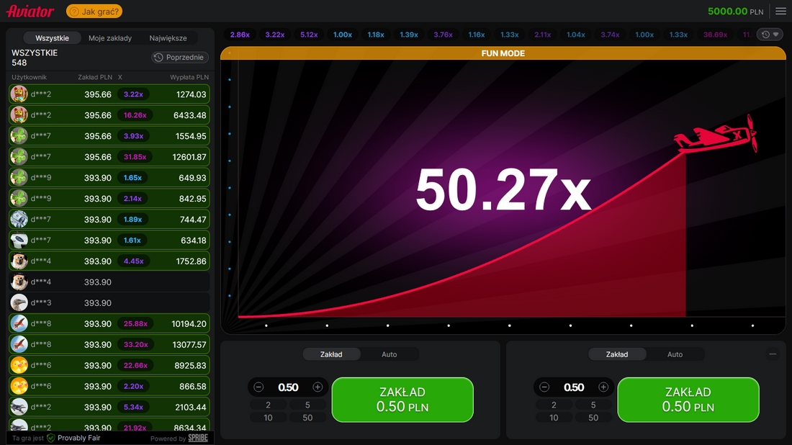
Task: Open the Jak grać? help button
Action: [x=94, y=12]
